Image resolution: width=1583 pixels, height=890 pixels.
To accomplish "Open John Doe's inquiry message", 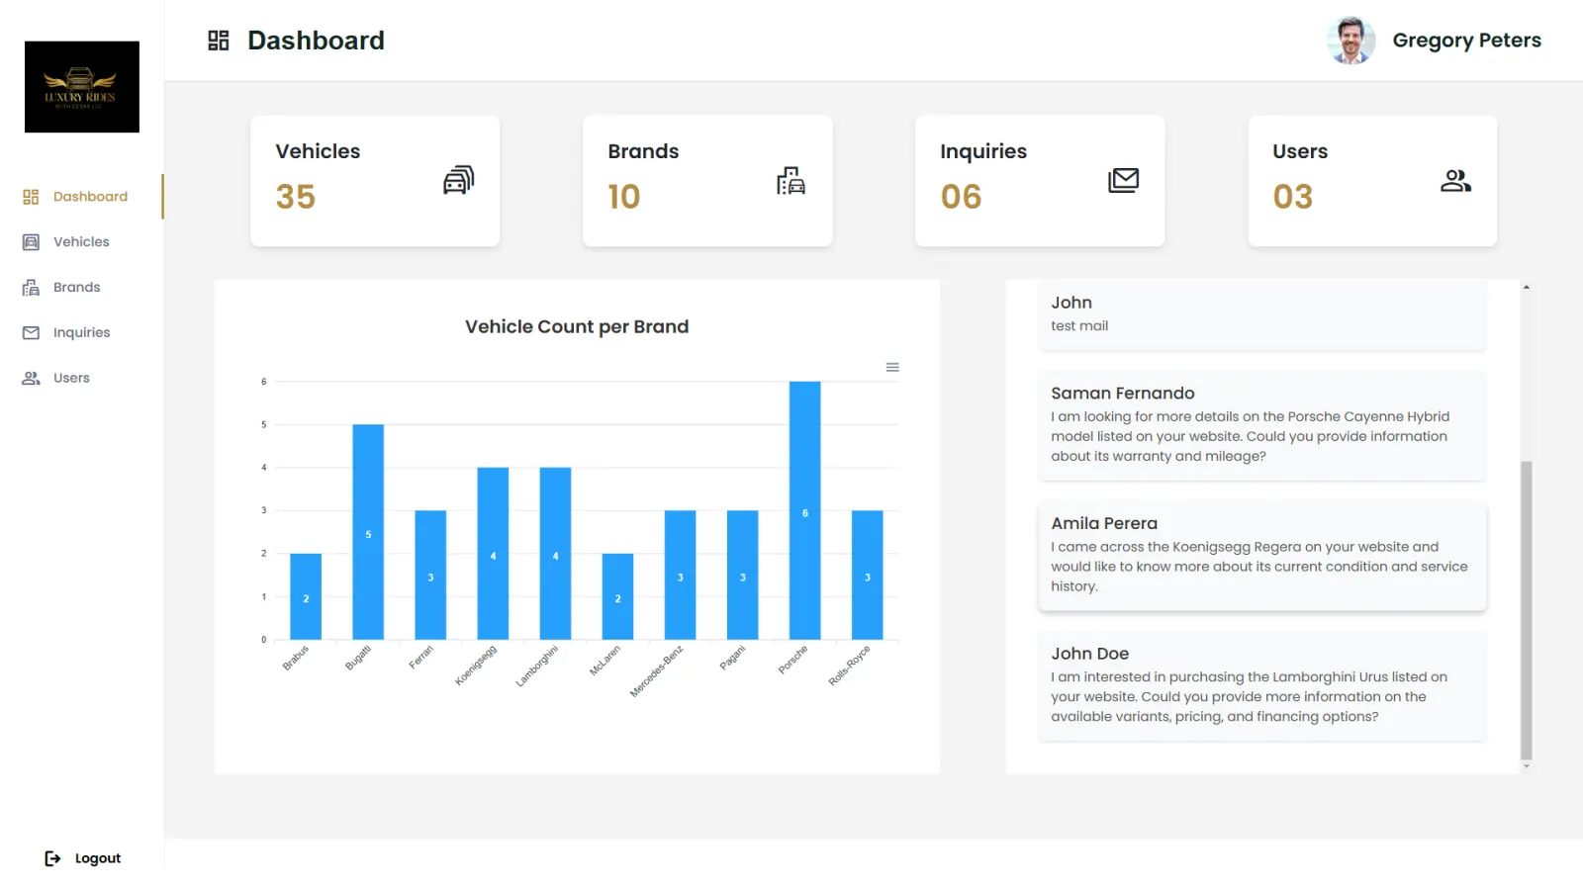I will 1261,686.
